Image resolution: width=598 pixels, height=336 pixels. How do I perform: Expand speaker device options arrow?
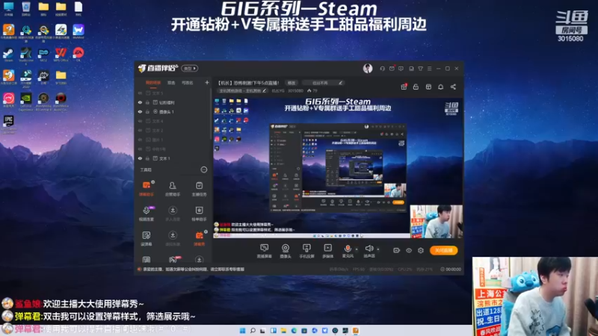pyautogui.click(x=378, y=249)
